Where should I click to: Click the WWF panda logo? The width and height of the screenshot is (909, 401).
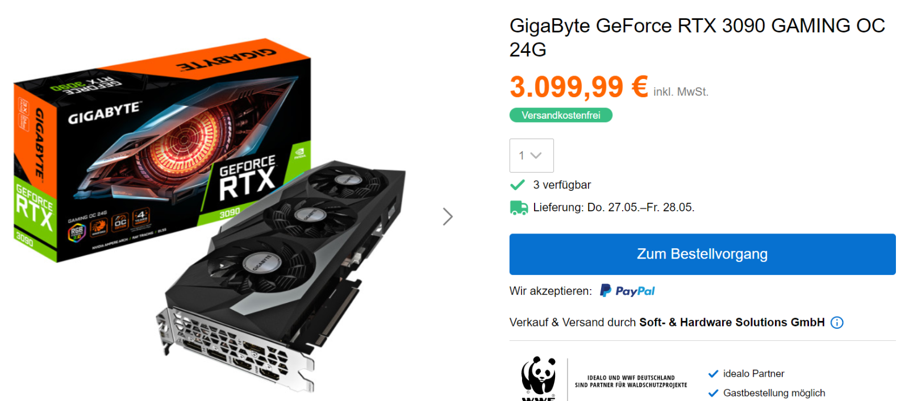(539, 379)
